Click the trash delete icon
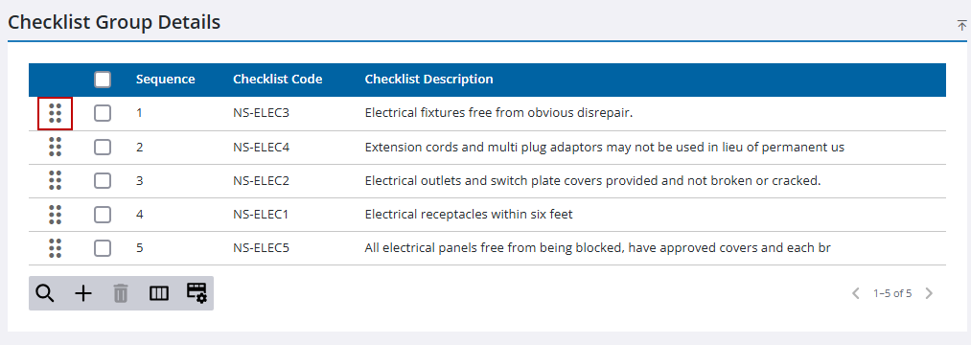 click(x=121, y=293)
